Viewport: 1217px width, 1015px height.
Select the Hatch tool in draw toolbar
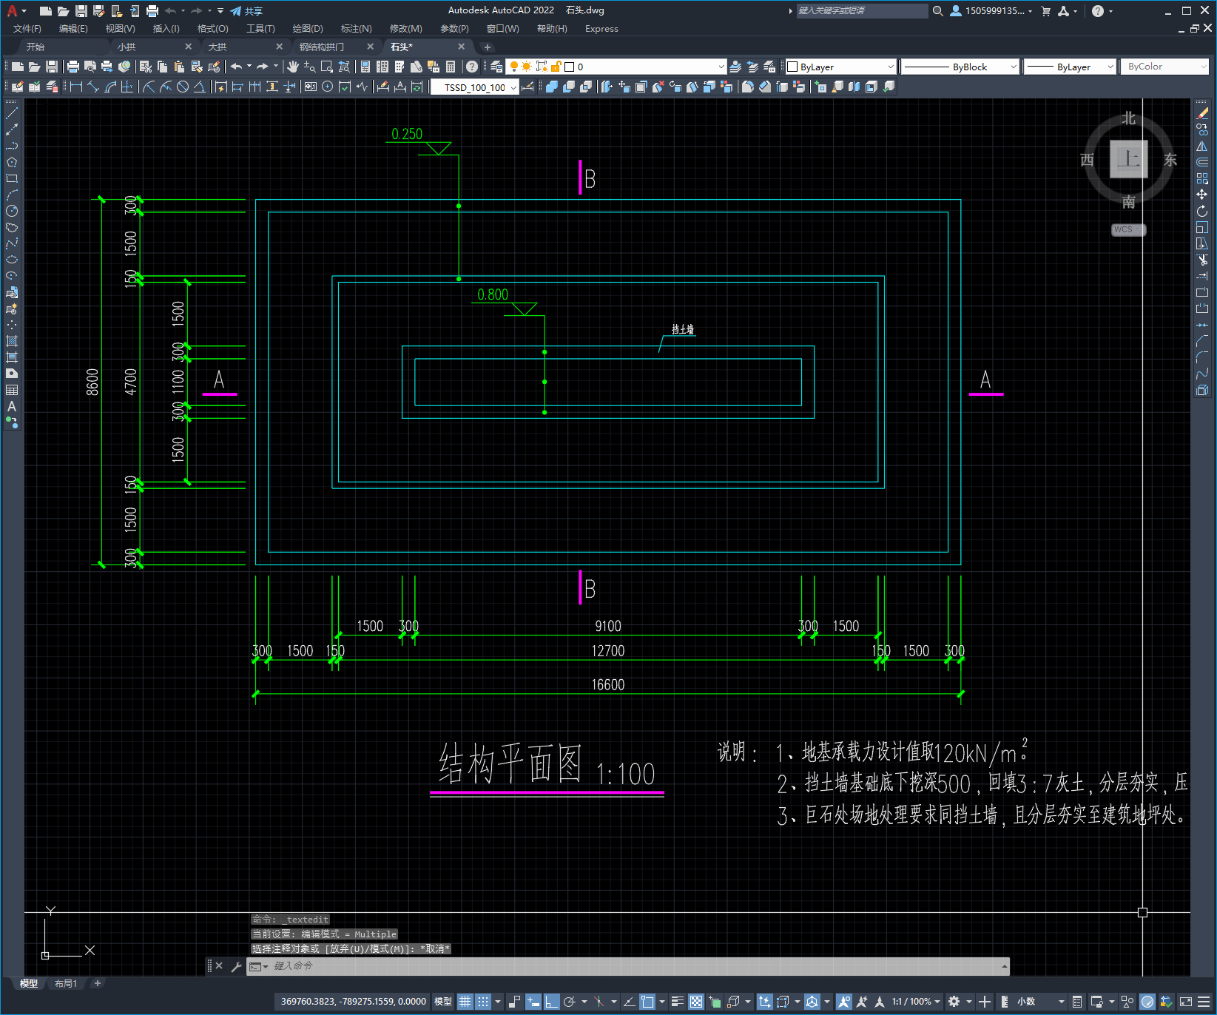coord(12,341)
